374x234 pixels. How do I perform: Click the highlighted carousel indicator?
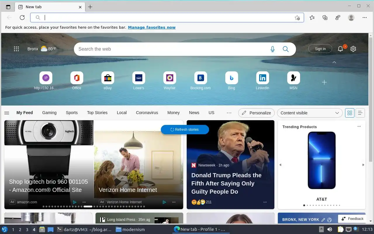pyautogui.click(x=88, y=207)
